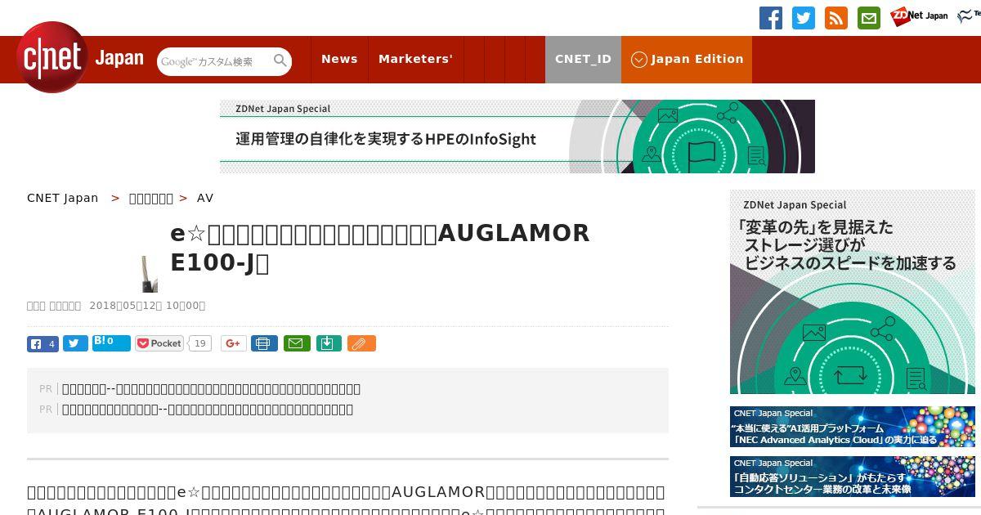Click the teal download/save icon
The image size is (981, 515).
[329, 343]
